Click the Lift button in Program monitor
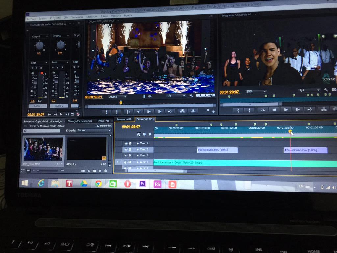 click(324, 109)
